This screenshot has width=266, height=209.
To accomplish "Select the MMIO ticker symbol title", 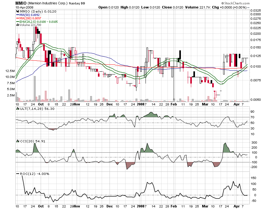I will [21, 3].
